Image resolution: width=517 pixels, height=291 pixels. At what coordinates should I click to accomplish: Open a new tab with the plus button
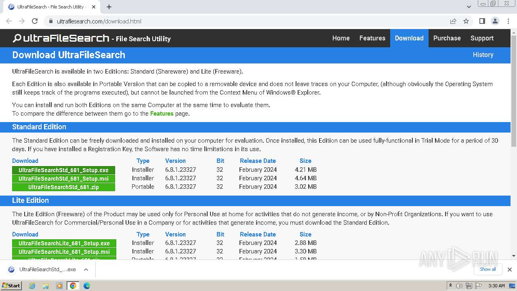tap(109, 7)
